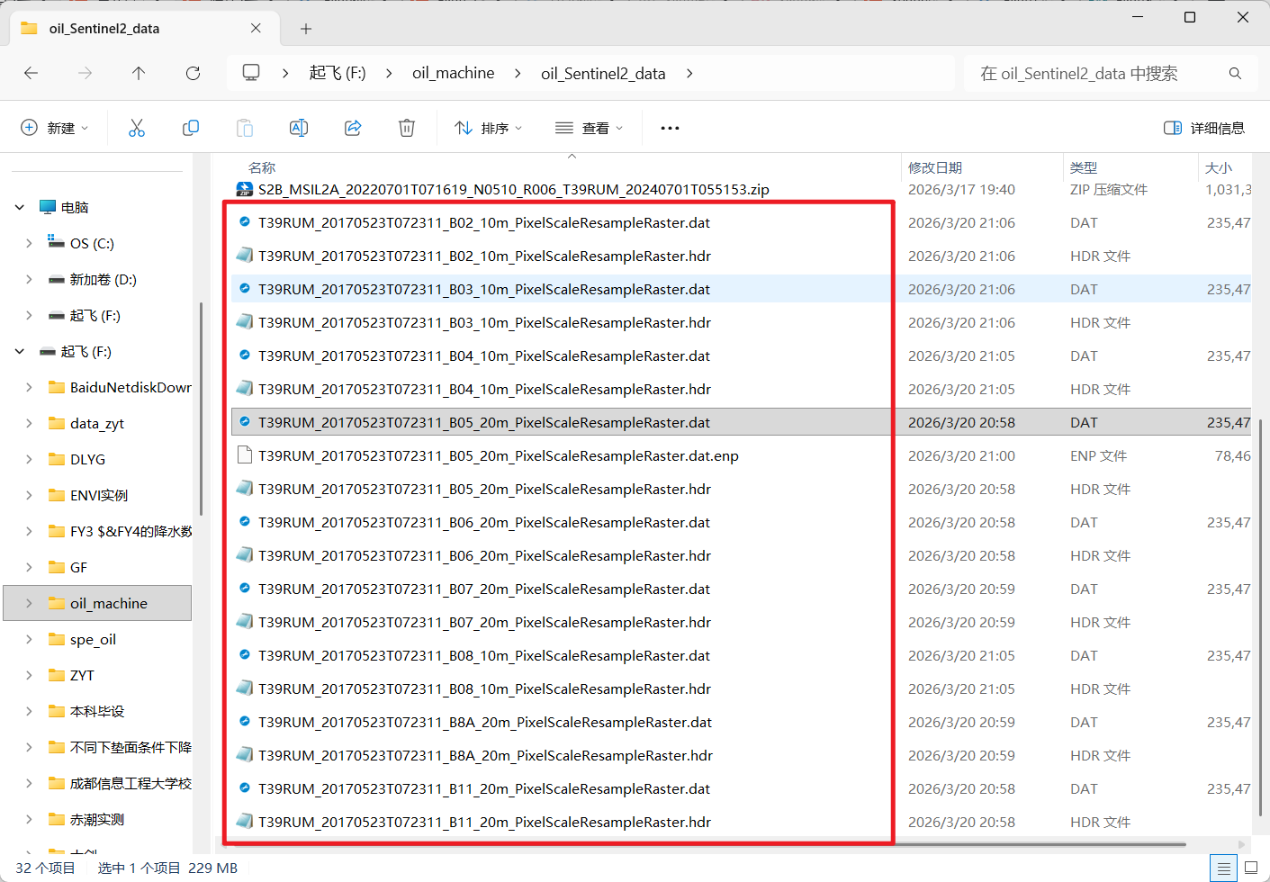
Task: Open the 新建 dropdown
Action: (55, 128)
